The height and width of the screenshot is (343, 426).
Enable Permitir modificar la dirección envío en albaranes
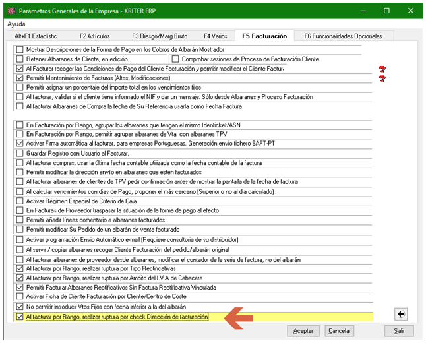coord(20,172)
